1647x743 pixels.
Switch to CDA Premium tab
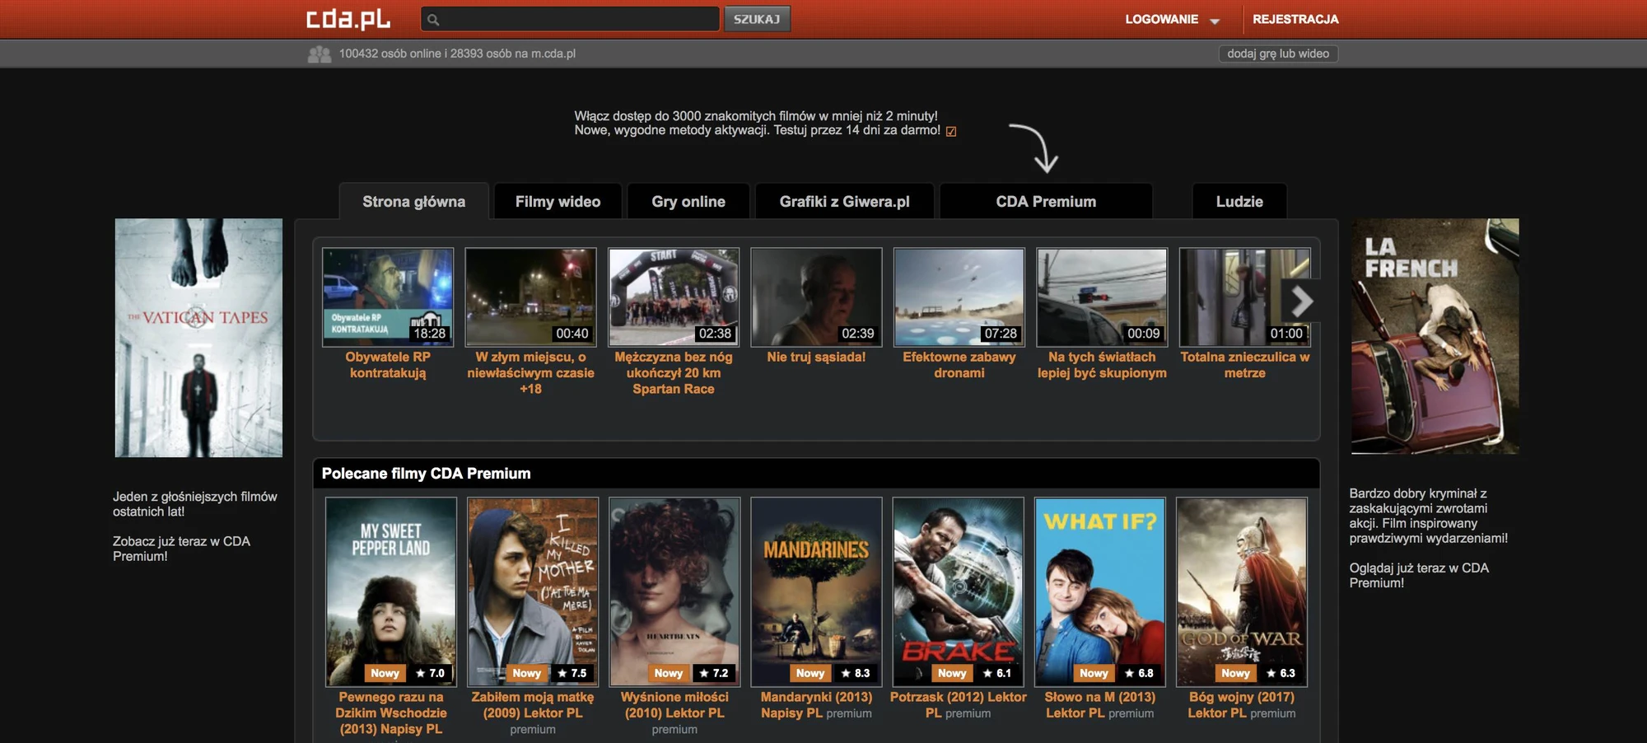click(1046, 202)
